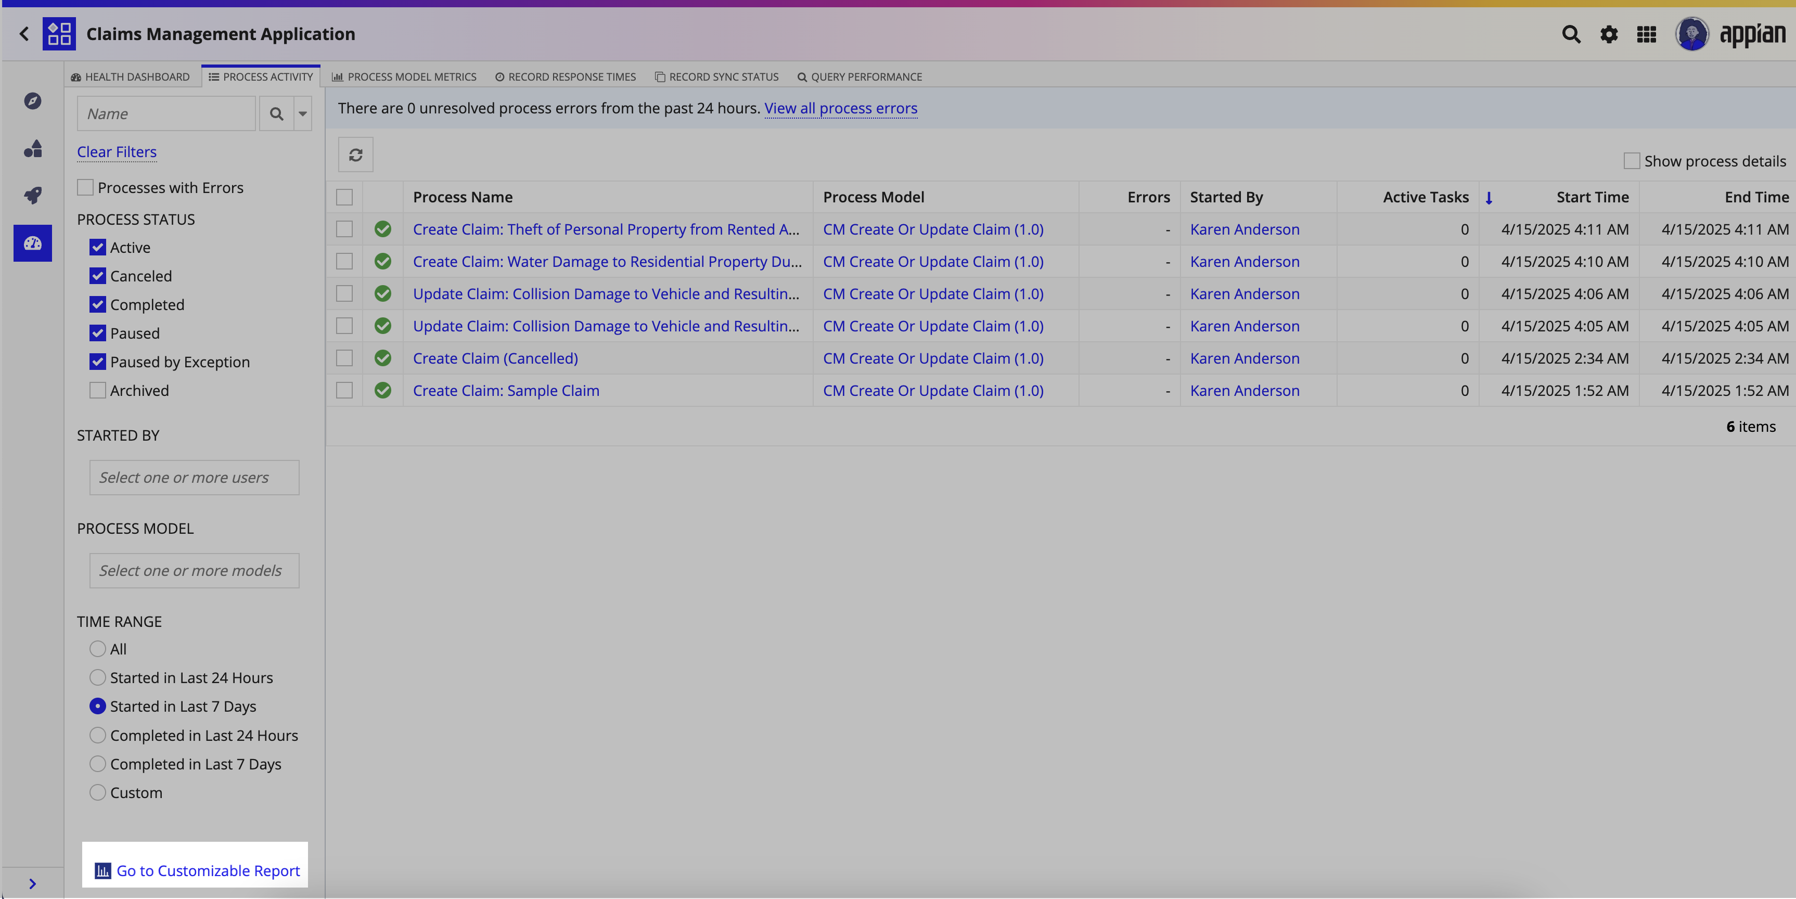The height and width of the screenshot is (899, 1796).
Task: Open the apps grid navigation icon
Action: pyautogui.click(x=1646, y=34)
